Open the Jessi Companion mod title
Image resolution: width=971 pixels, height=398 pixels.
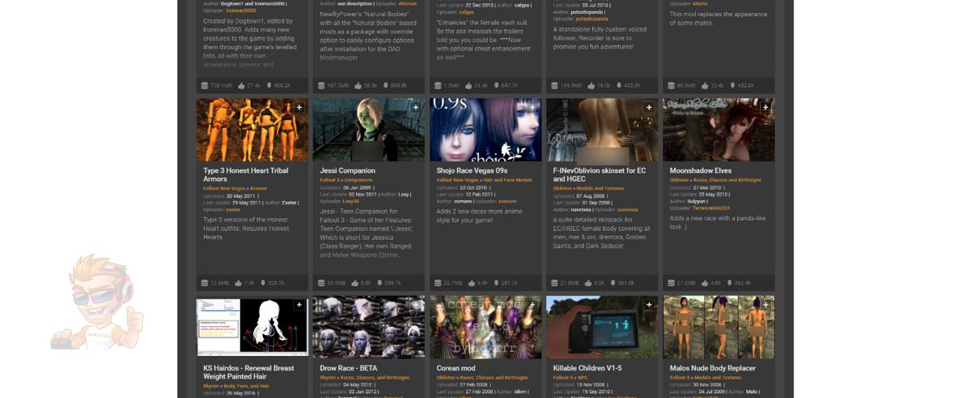(x=347, y=170)
